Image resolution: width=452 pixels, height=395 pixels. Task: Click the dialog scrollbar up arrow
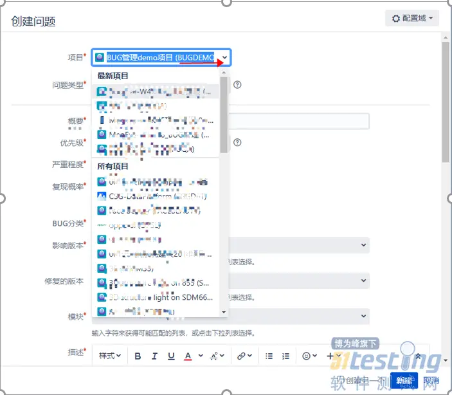[446, 37]
